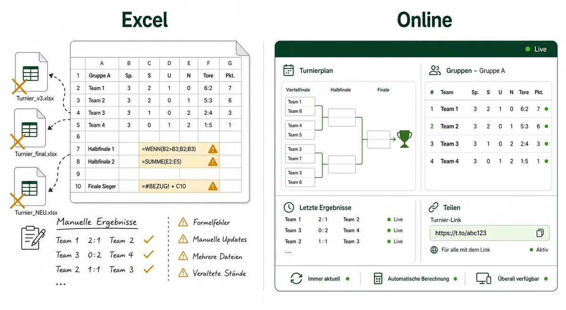Click the warning icon beside =#BEZUG! + C10
Screen dimensions: 566x310
(x=213, y=186)
